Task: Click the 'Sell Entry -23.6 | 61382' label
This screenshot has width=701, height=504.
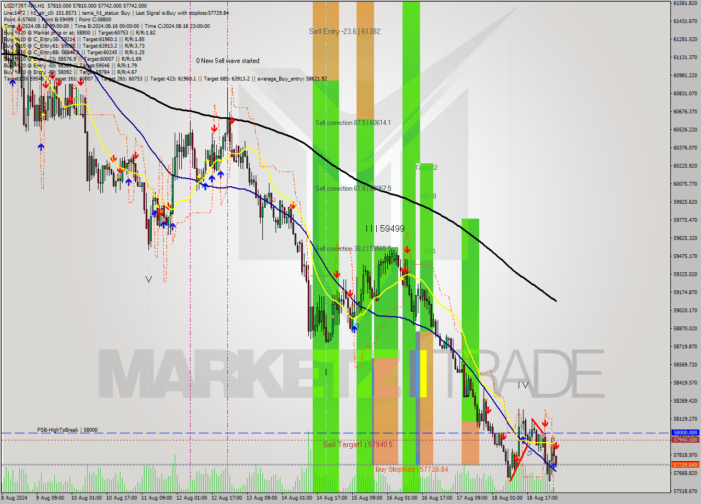Action: coord(344,31)
